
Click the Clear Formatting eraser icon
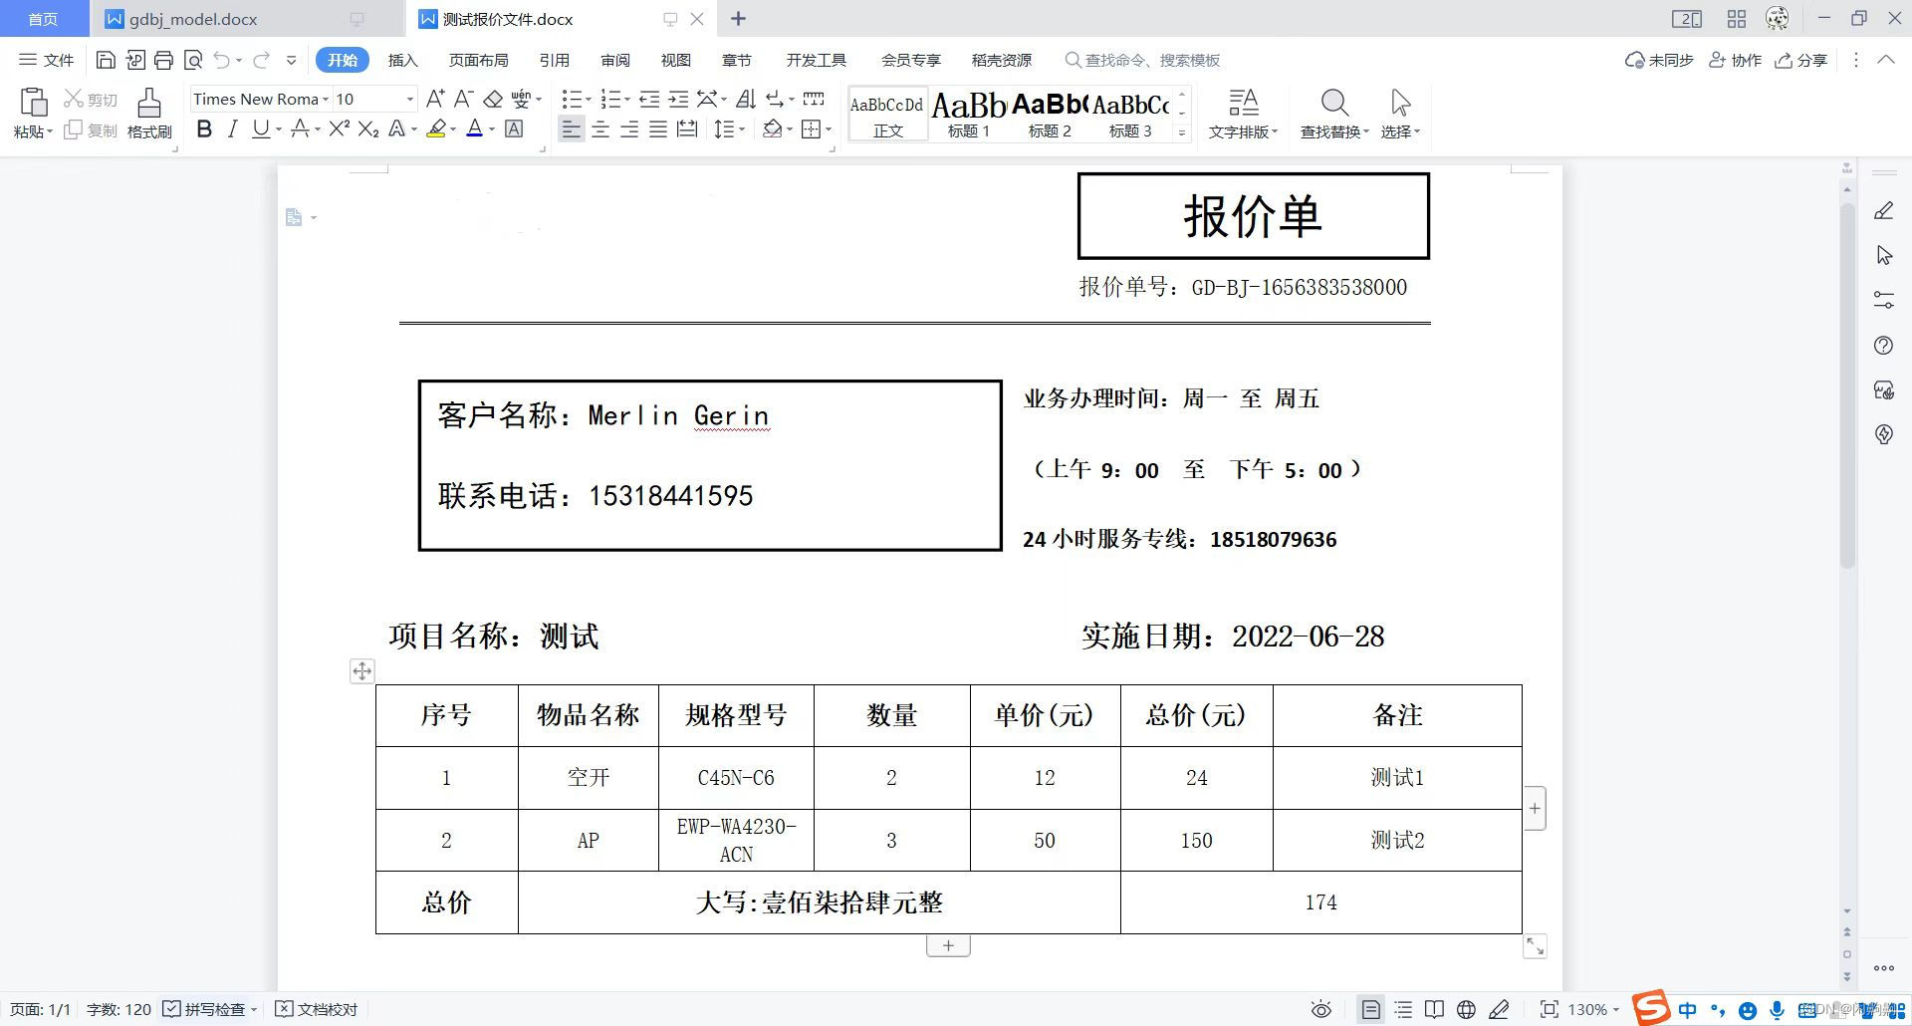click(493, 99)
